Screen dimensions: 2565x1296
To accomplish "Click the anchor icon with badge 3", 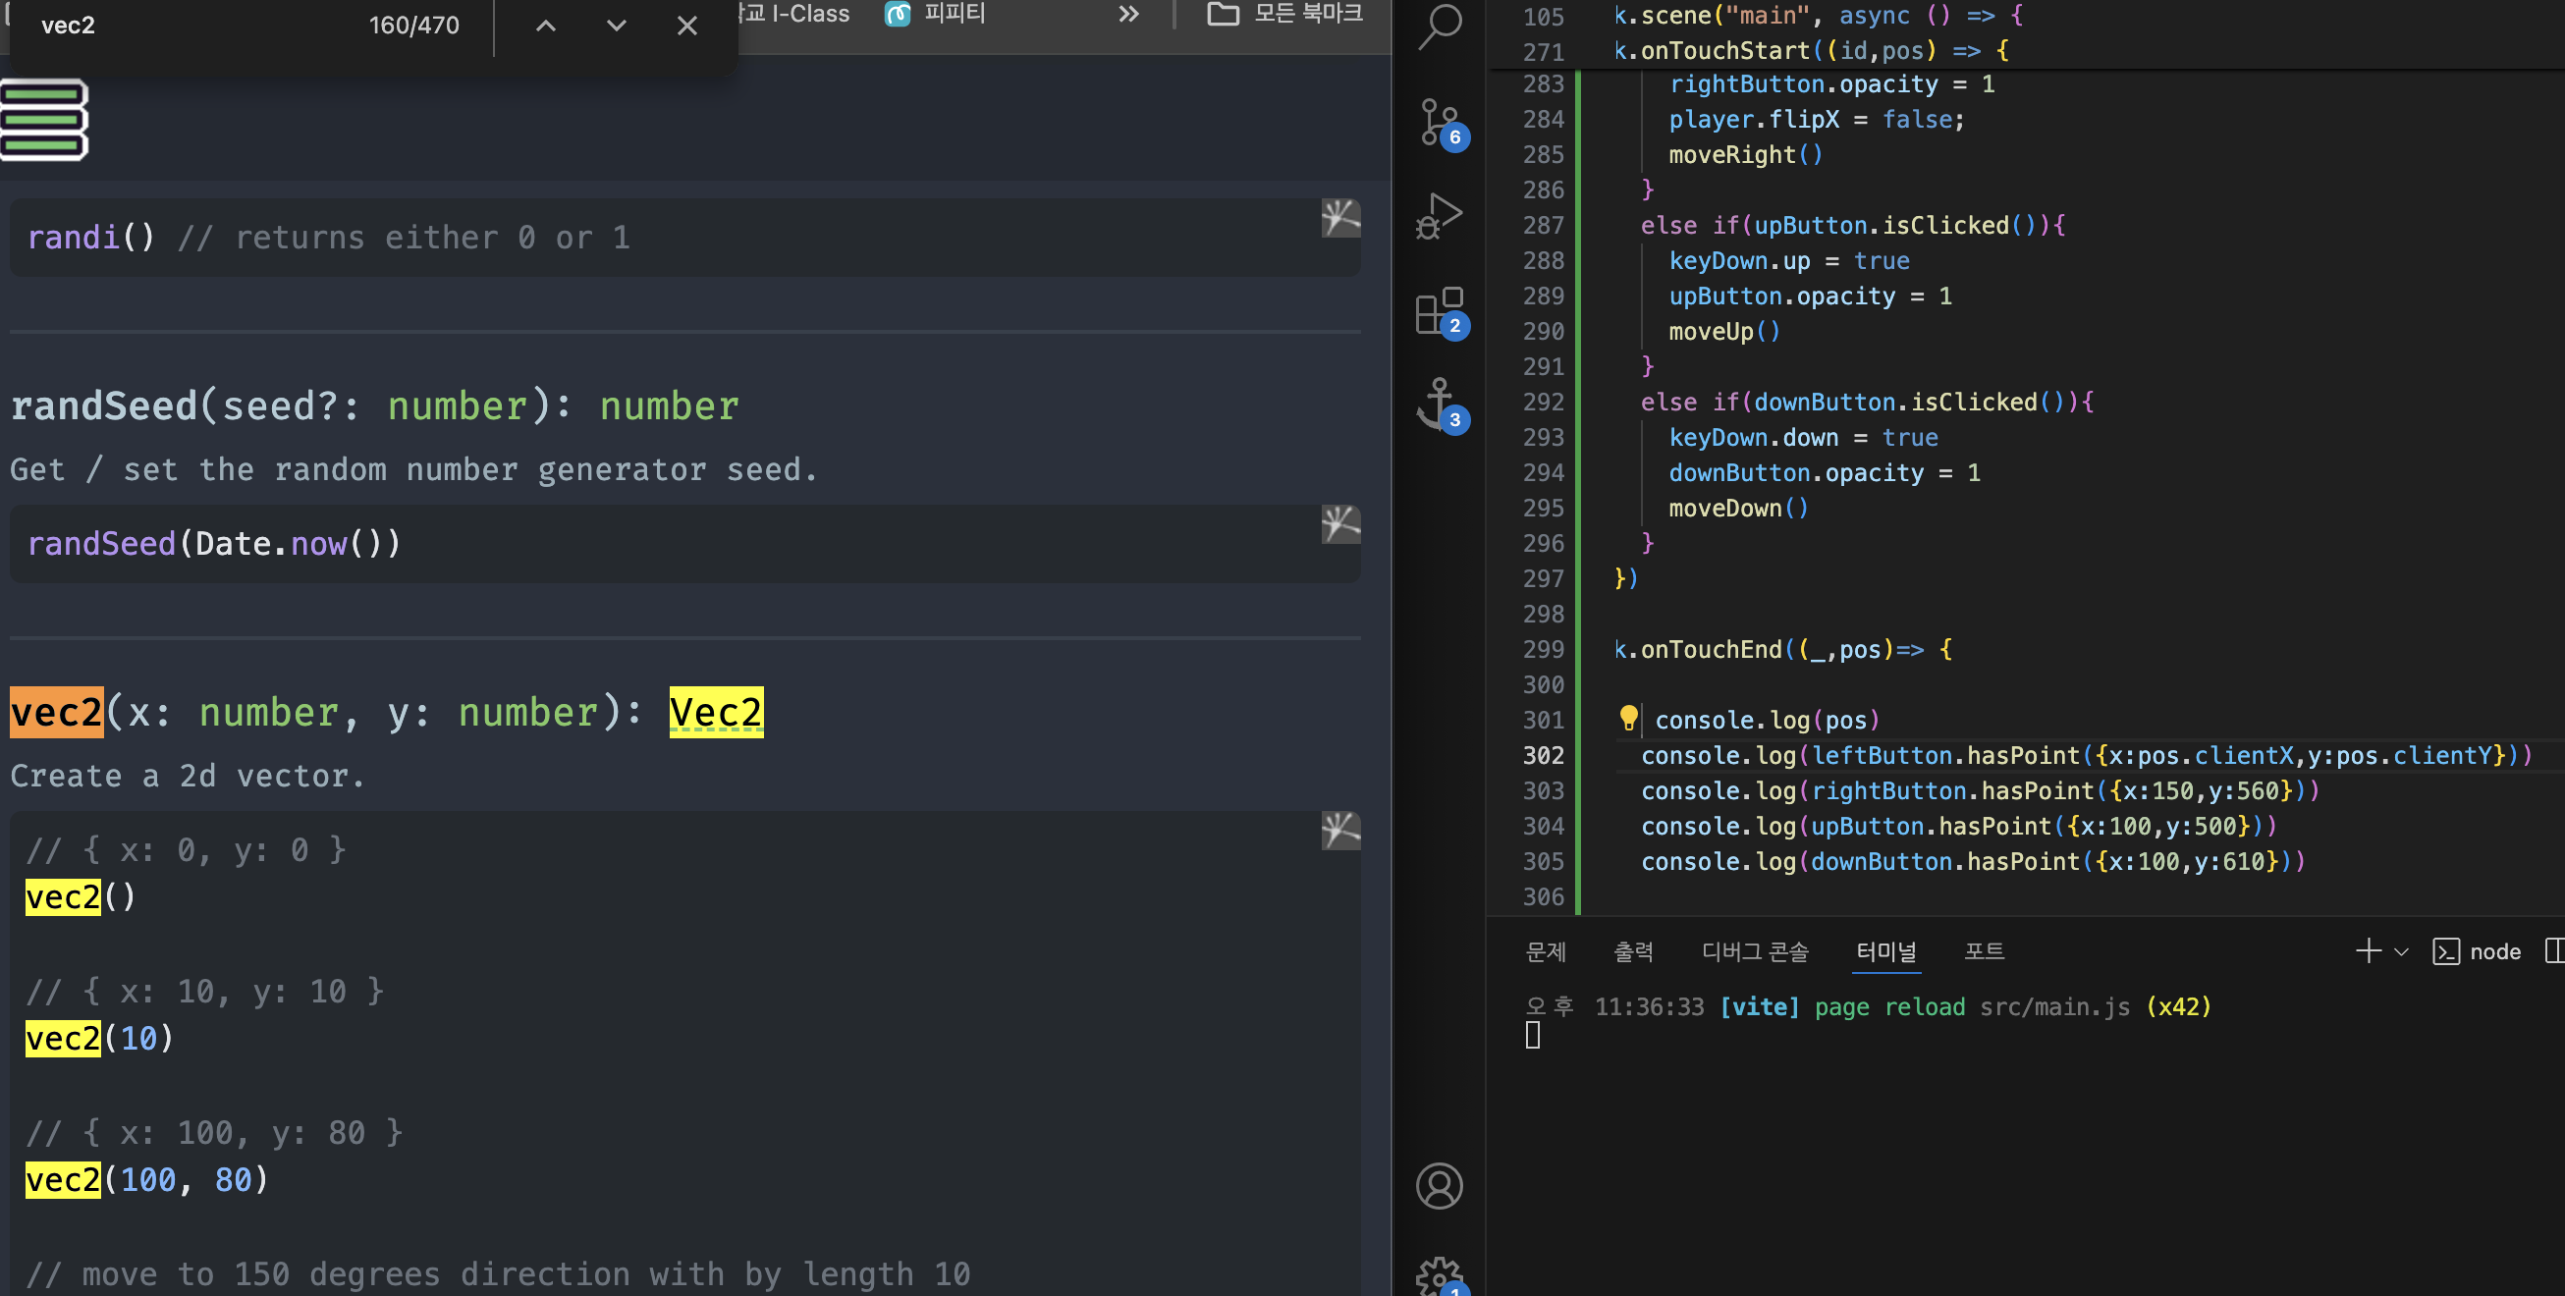I will tap(1440, 404).
